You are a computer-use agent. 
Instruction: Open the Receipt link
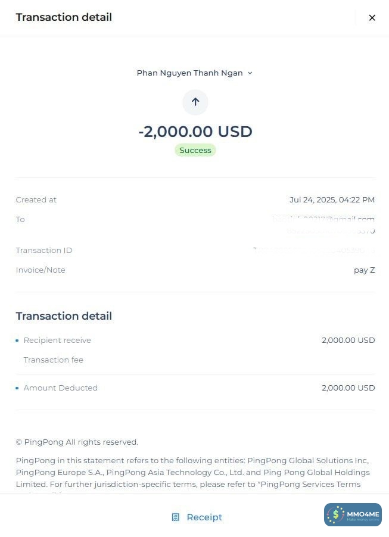click(x=204, y=517)
